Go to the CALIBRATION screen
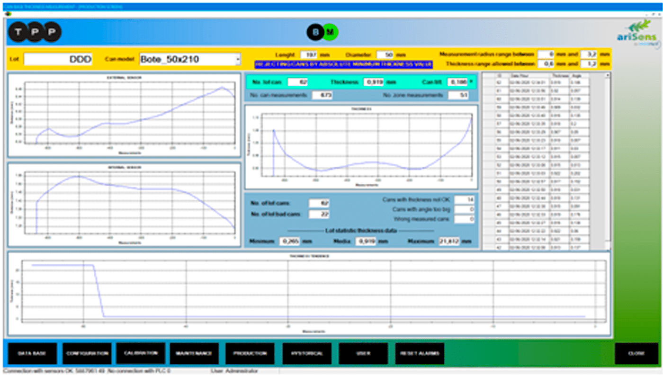Viewport: 663px width, 377px height. tap(141, 353)
